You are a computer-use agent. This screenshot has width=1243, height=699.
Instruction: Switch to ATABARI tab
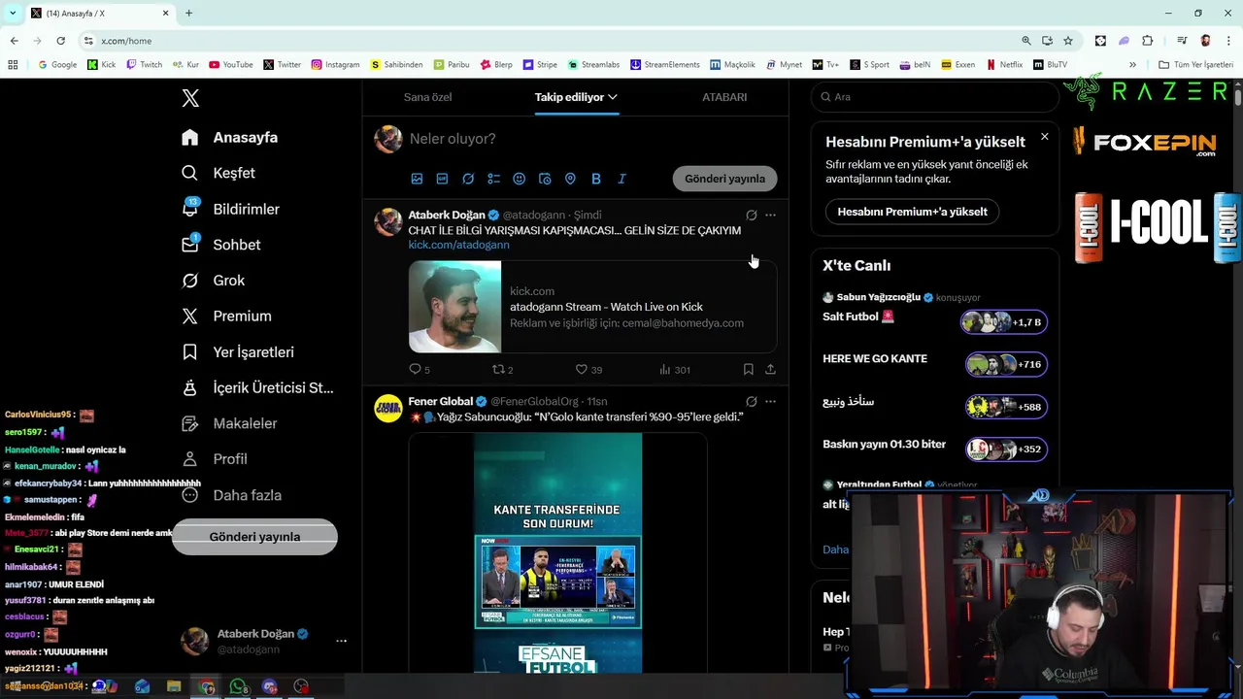click(x=724, y=97)
